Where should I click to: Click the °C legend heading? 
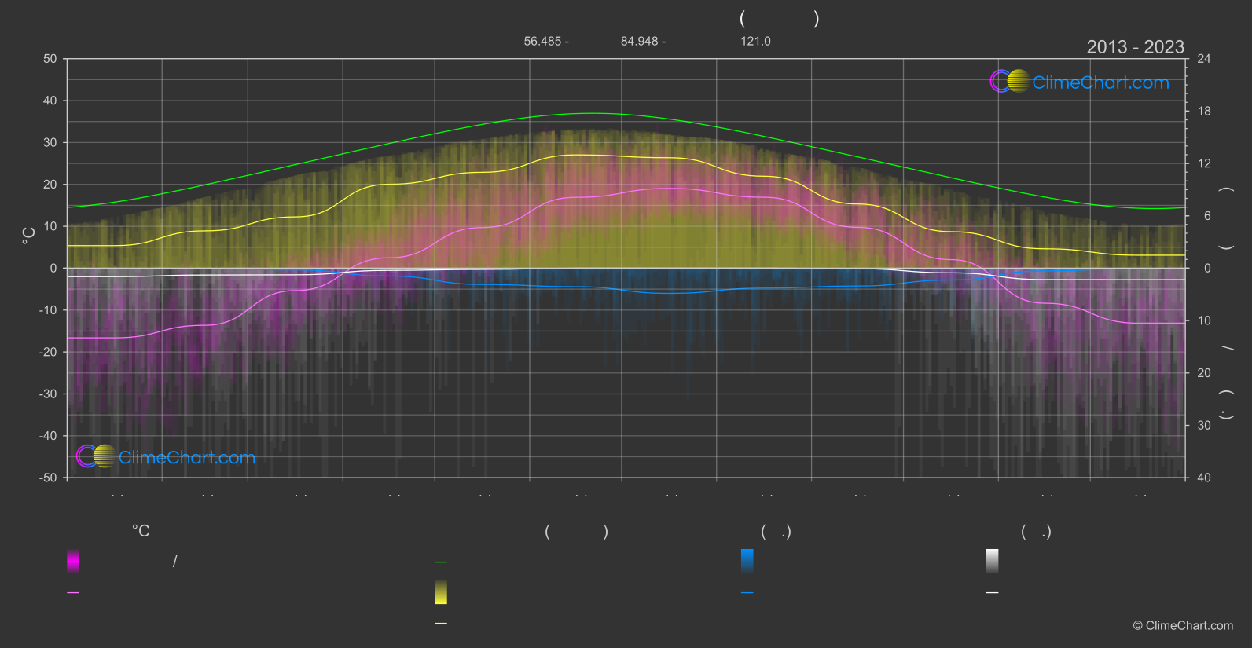pyautogui.click(x=141, y=531)
